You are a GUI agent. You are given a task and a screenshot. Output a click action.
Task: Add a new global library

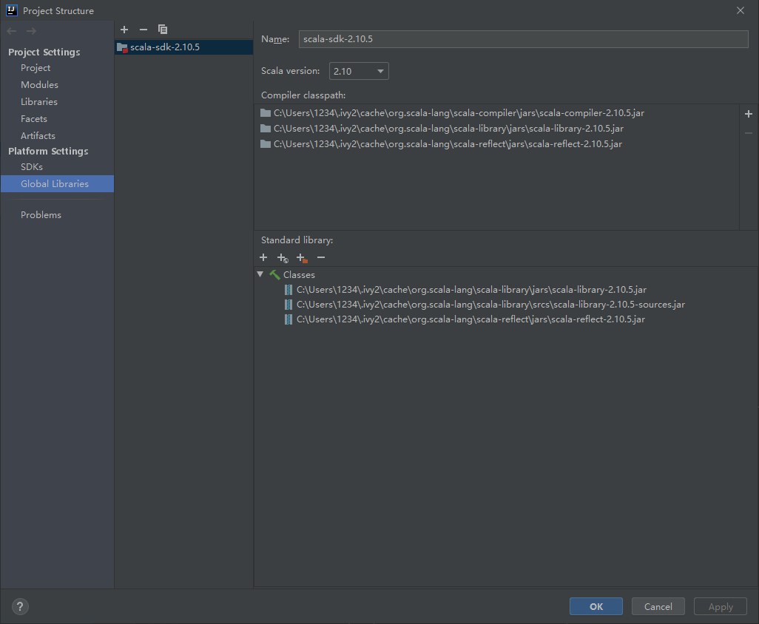click(124, 30)
